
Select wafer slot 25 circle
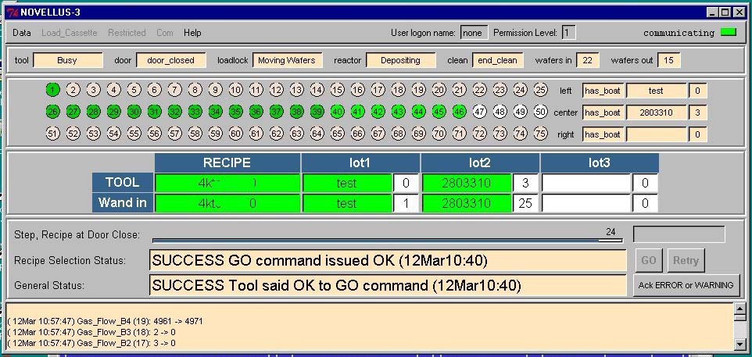[540, 90]
